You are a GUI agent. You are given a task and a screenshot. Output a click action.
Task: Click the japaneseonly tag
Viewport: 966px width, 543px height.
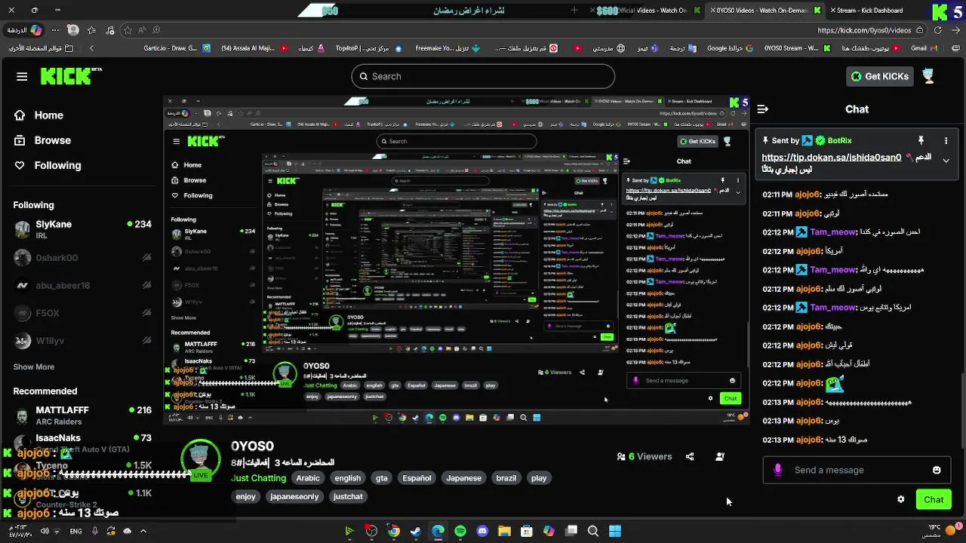click(x=294, y=496)
